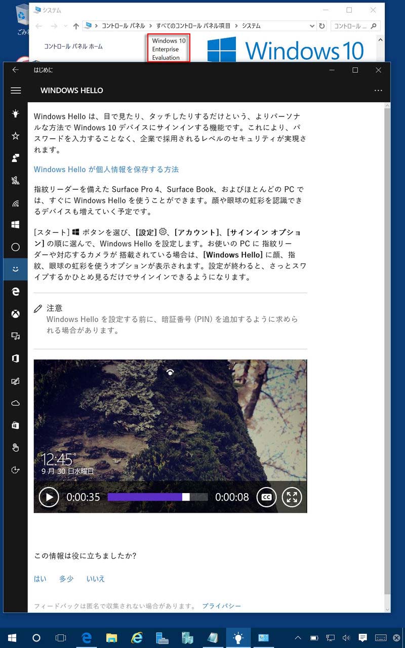Select コントロール パネル in the address breadcrumb
Screen dimensions: 405x648
coord(124,26)
